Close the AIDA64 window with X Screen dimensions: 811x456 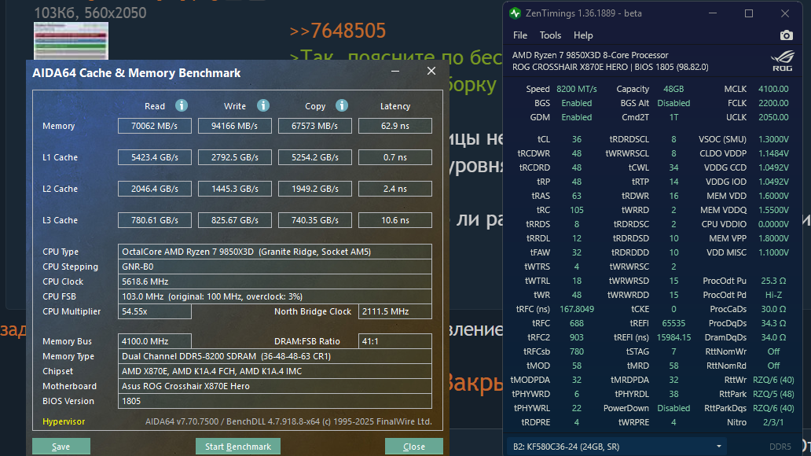[x=431, y=72]
